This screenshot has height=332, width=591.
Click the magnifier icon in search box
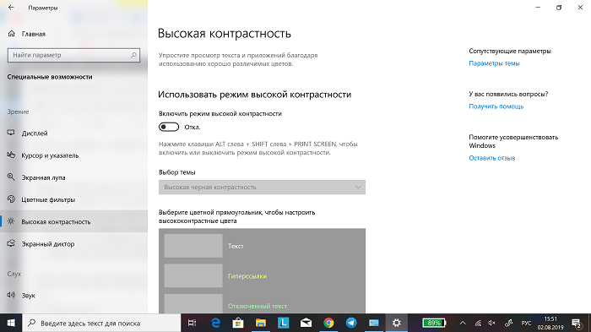(x=133, y=55)
